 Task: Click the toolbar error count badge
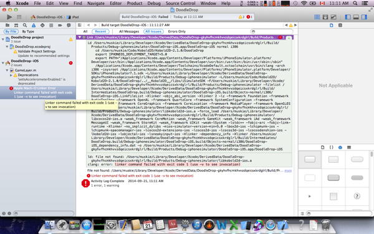249,17
